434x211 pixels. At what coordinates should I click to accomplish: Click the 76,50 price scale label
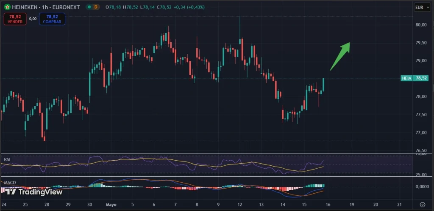421,151
